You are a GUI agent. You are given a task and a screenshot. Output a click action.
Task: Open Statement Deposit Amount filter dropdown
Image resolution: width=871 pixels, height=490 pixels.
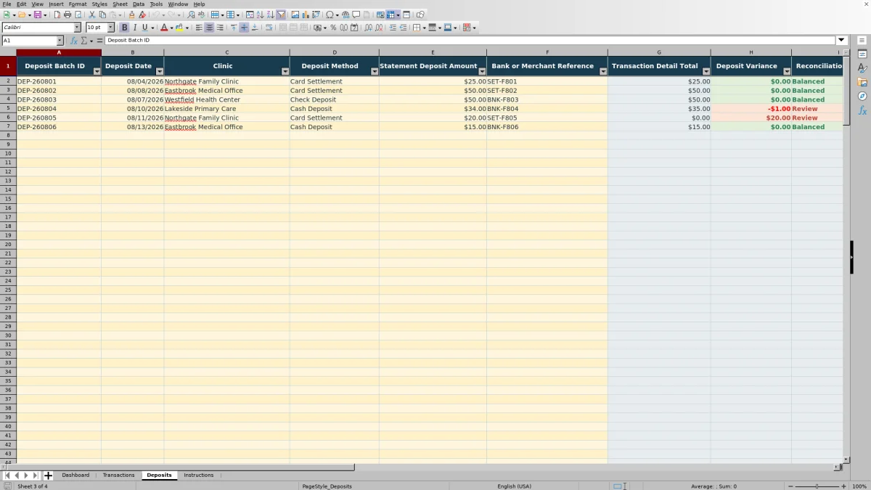pyautogui.click(x=483, y=71)
